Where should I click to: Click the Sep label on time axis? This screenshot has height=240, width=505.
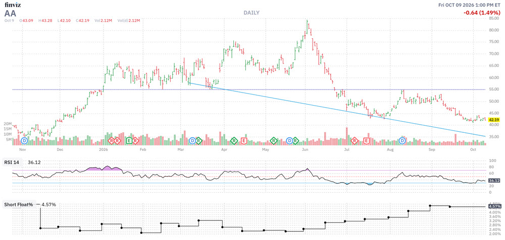click(x=432, y=149)
